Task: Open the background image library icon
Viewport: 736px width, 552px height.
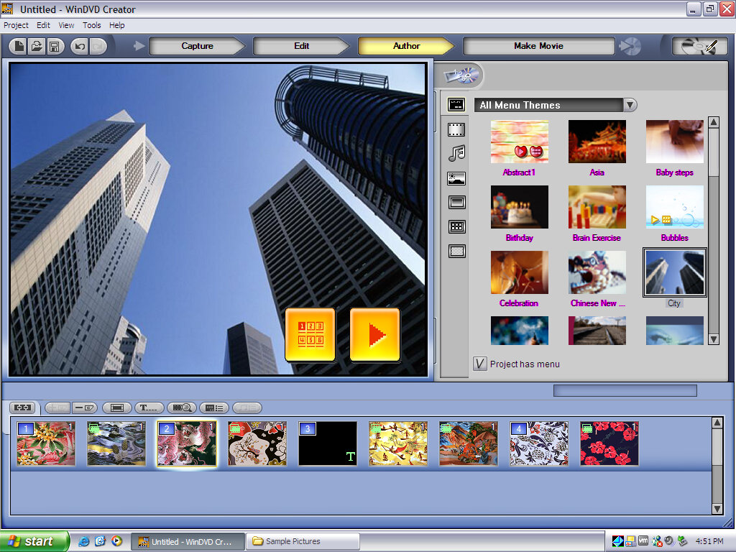Action: [x=456, y=178]
